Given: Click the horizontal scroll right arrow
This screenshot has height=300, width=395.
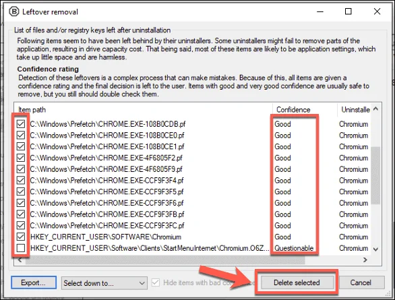Looking at the screenshot, I should click(x=365, y=260).
